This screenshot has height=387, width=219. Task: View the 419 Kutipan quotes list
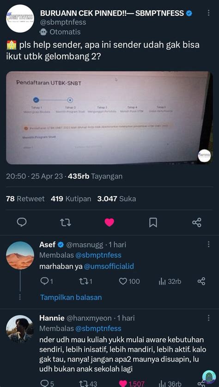(x=71, y=199)
